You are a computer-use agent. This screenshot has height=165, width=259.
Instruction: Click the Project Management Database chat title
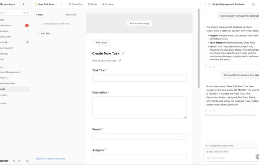(228, 4)
